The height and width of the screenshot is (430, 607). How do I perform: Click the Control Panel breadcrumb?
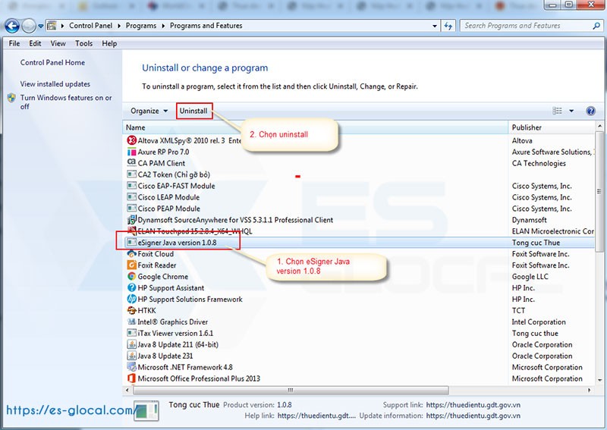tap(90, 26)
